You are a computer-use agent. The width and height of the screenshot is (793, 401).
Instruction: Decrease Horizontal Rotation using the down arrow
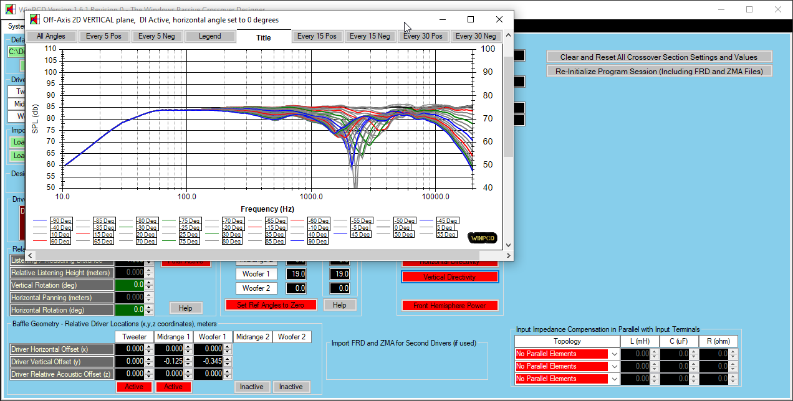pyautogui.click(x=148, y=312)
